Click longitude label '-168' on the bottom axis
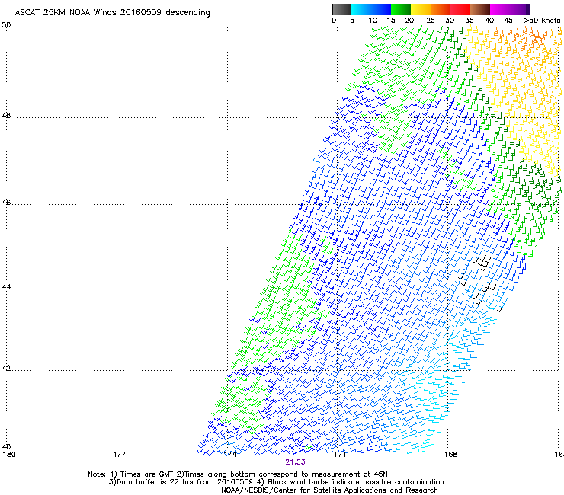Image resolution: width=564 pixels, height=495 pixels. point(448,455)
